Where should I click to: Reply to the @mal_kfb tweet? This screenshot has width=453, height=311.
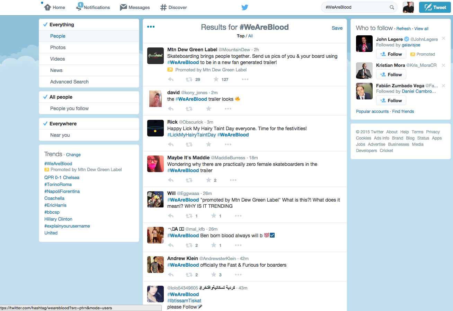[171, 245]
